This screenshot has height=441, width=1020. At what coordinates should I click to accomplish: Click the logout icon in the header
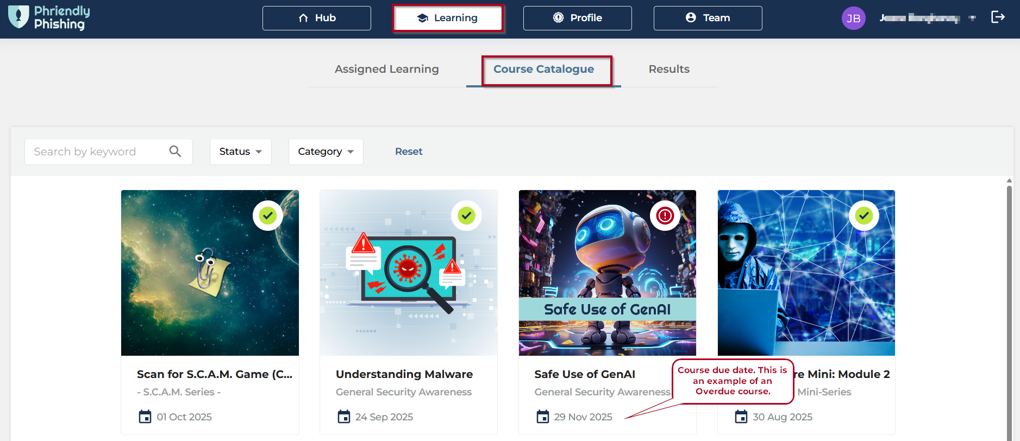(x=998, y=17)
